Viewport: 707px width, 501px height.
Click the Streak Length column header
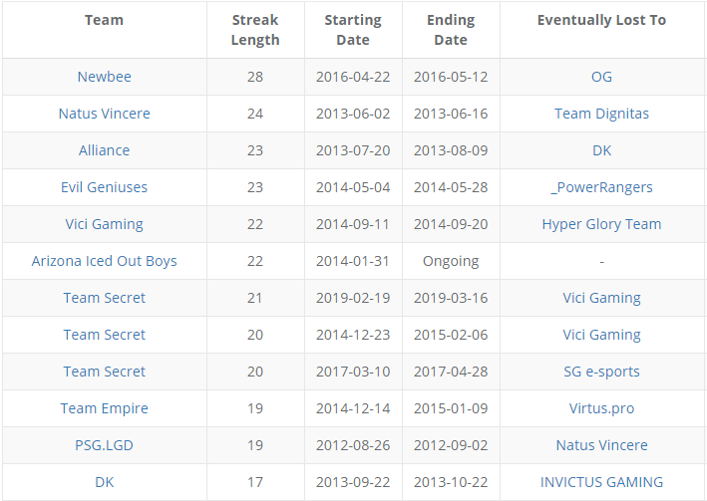(255, 30)
